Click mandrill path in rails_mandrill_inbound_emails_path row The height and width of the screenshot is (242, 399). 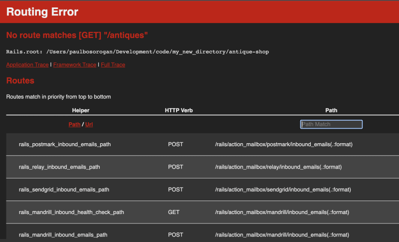[x=282, y=235]
